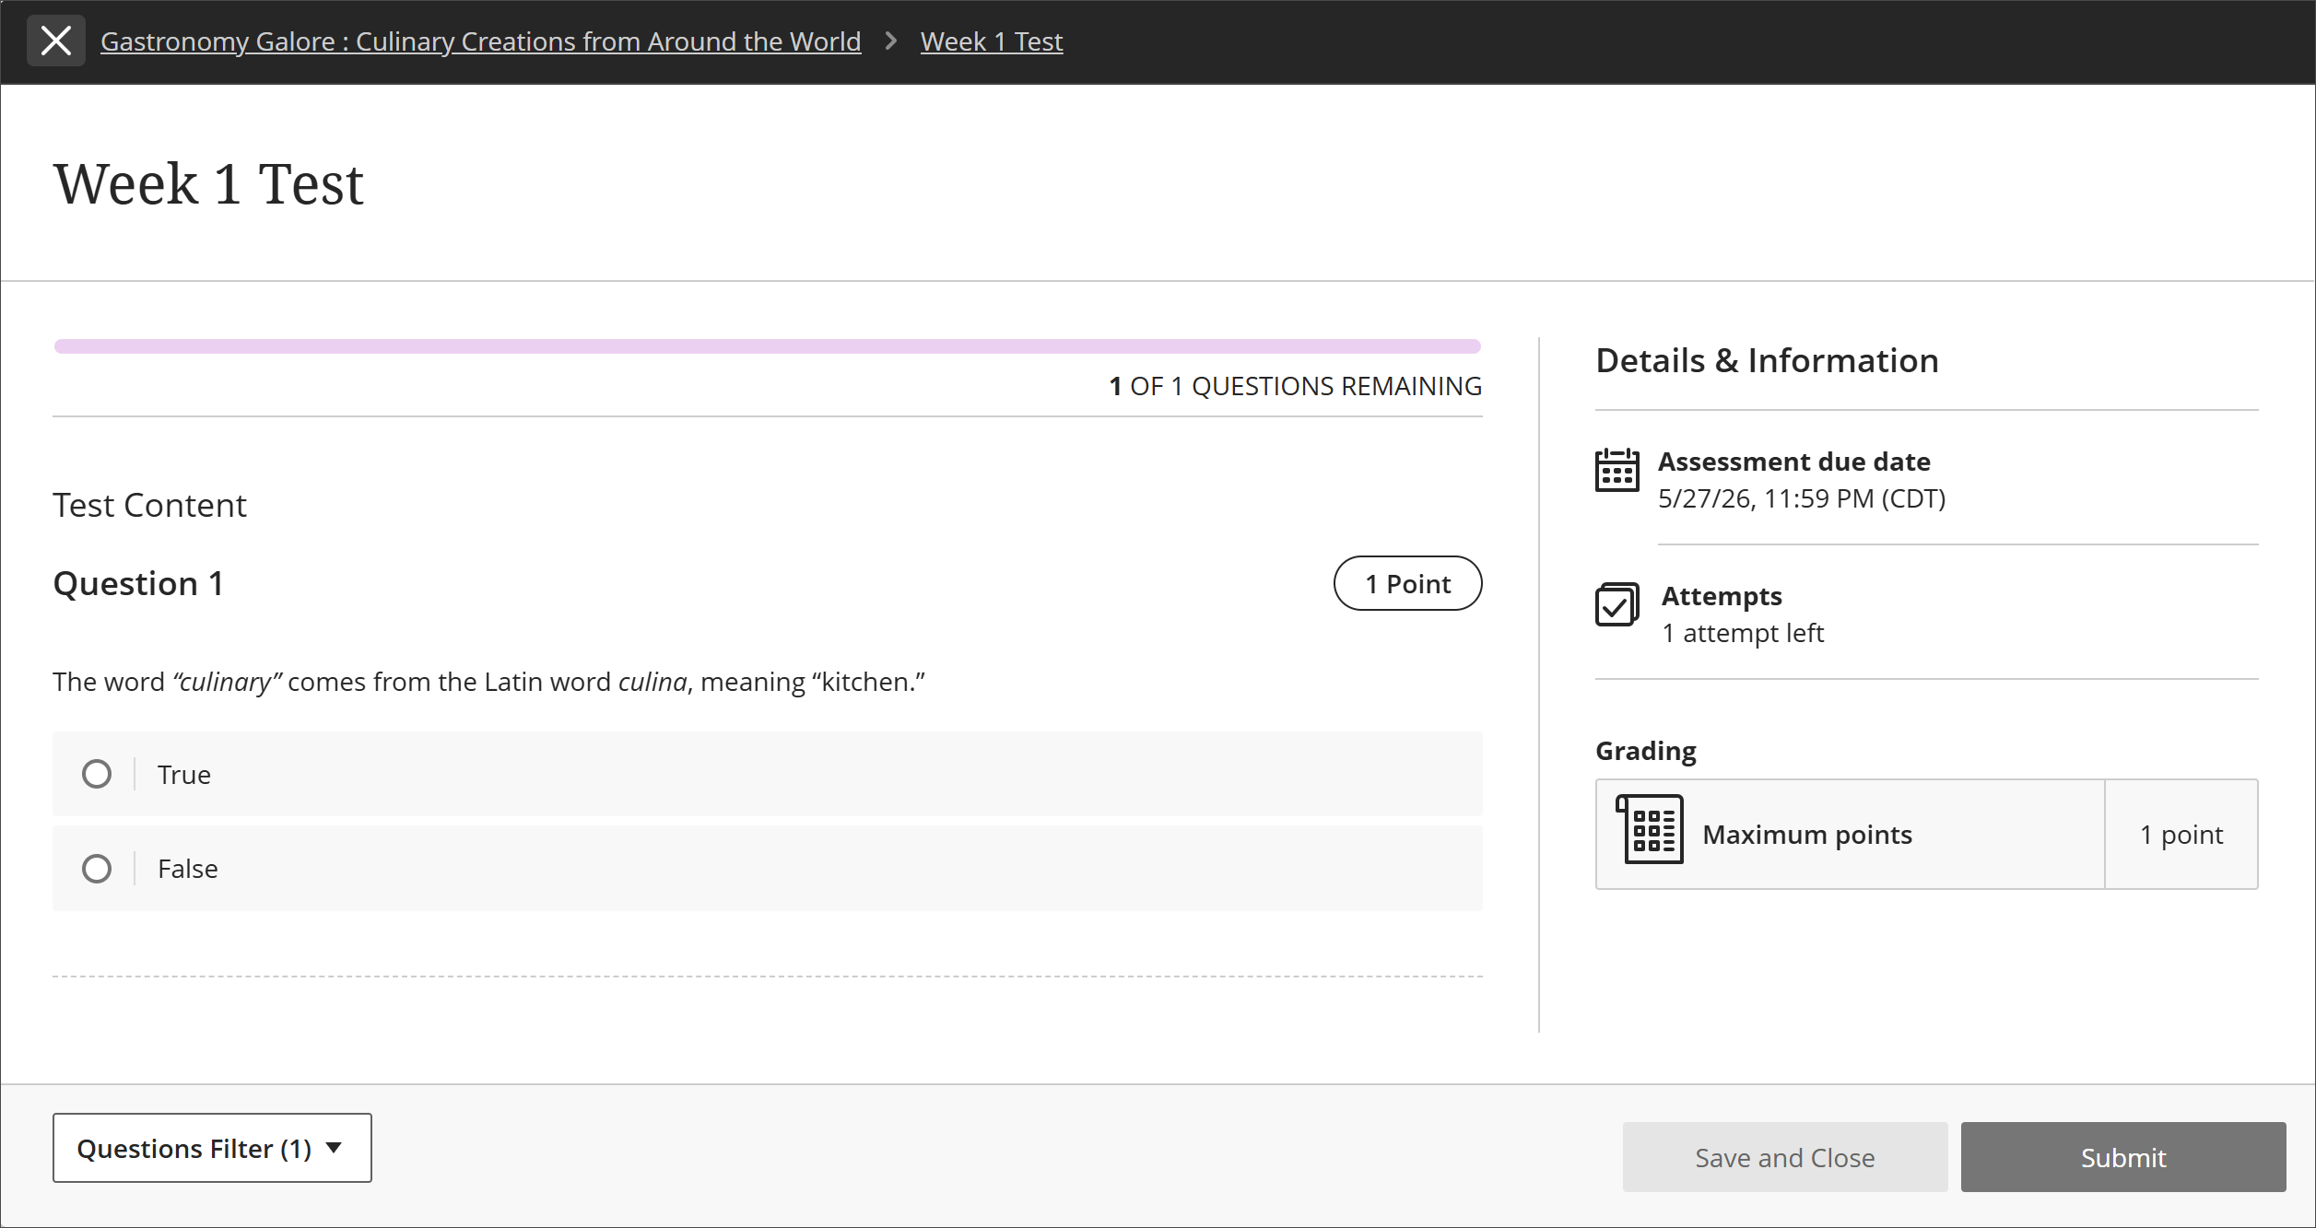Click '1 attempt left' text

(1742, 633)
